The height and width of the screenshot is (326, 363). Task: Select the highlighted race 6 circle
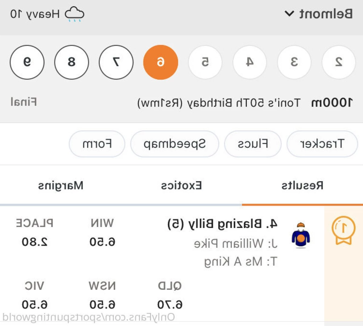[161, 62]
